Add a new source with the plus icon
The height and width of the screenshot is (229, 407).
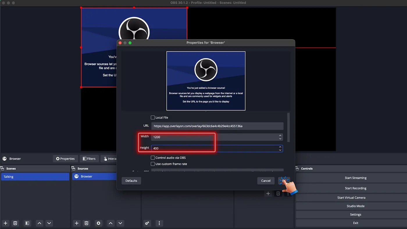point(76,223)
